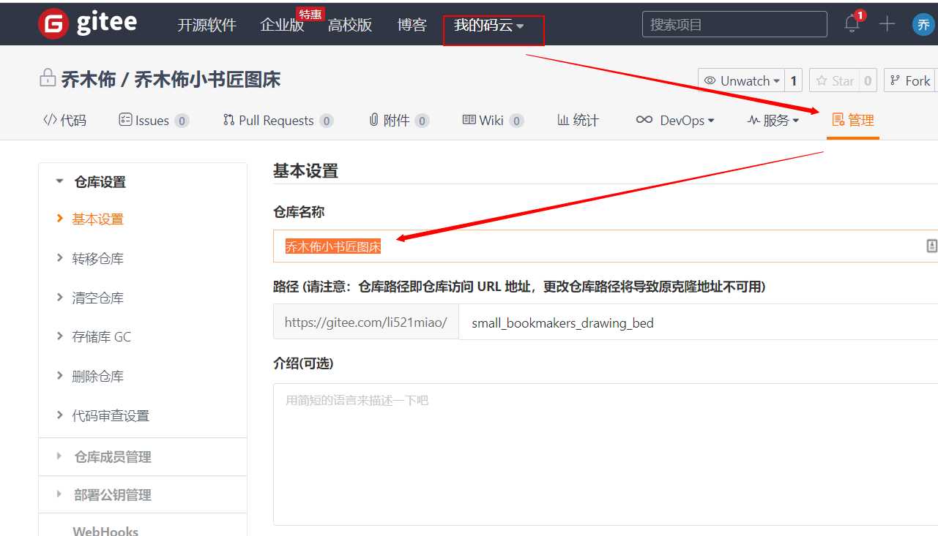
Task: Click the Issues list icon
Action: 125,120
